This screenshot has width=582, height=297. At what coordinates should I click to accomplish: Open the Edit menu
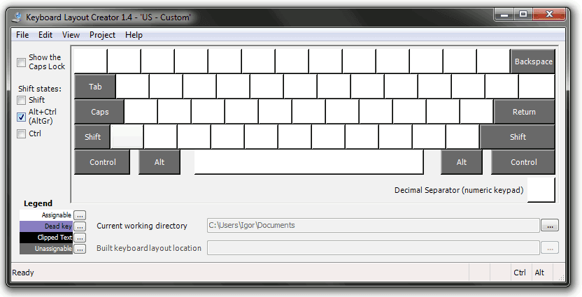click(x=45, y=35)
